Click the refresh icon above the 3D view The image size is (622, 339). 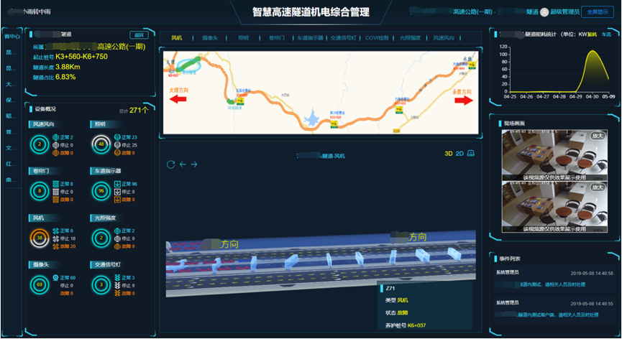coord(170,164)
